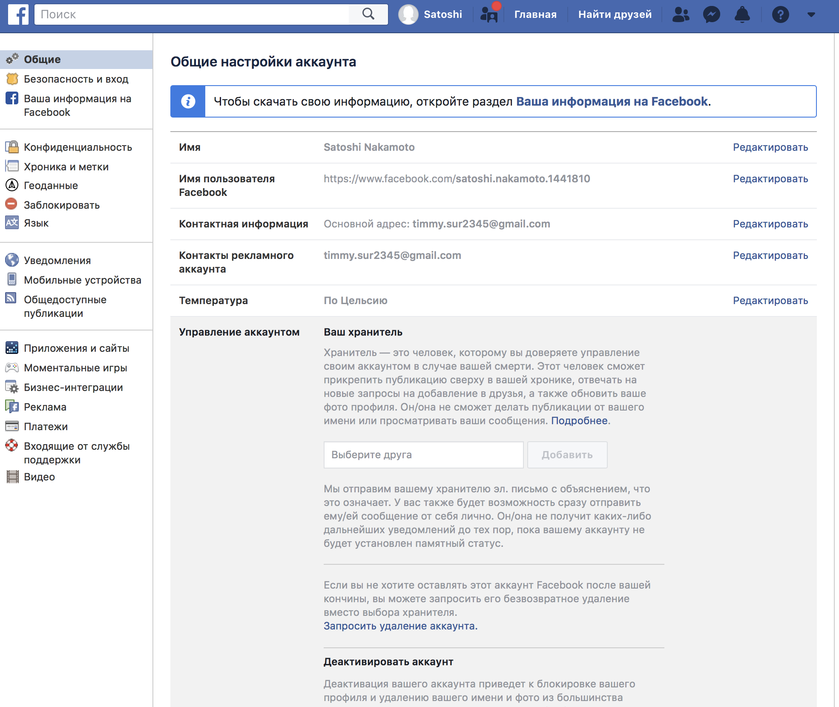This screenshot has height=707, width=839.
Task: Open the notifications bell icon
Action: point(742,14)
